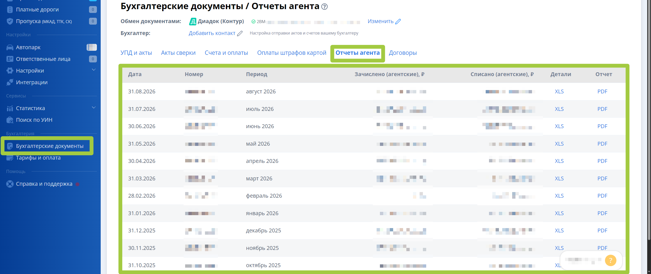Open Ответственные лица in sidebar
Viewport: 651px width, 274px height.
(43, 59)
